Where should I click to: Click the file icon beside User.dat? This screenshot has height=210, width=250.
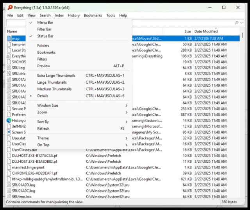(x=9, y=138)
